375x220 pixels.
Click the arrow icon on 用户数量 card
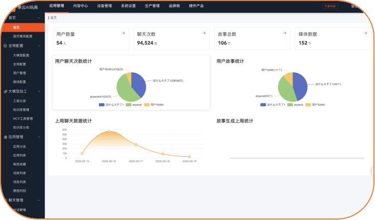[x=123, y=33]
